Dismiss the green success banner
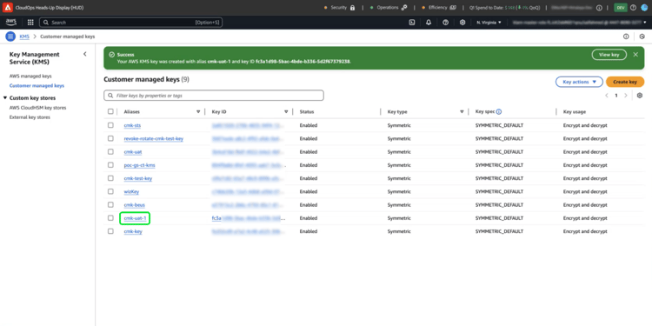Image resolution: width=652 pixels, height=326 pixels. pyautogui.click(x=635, y=55)
